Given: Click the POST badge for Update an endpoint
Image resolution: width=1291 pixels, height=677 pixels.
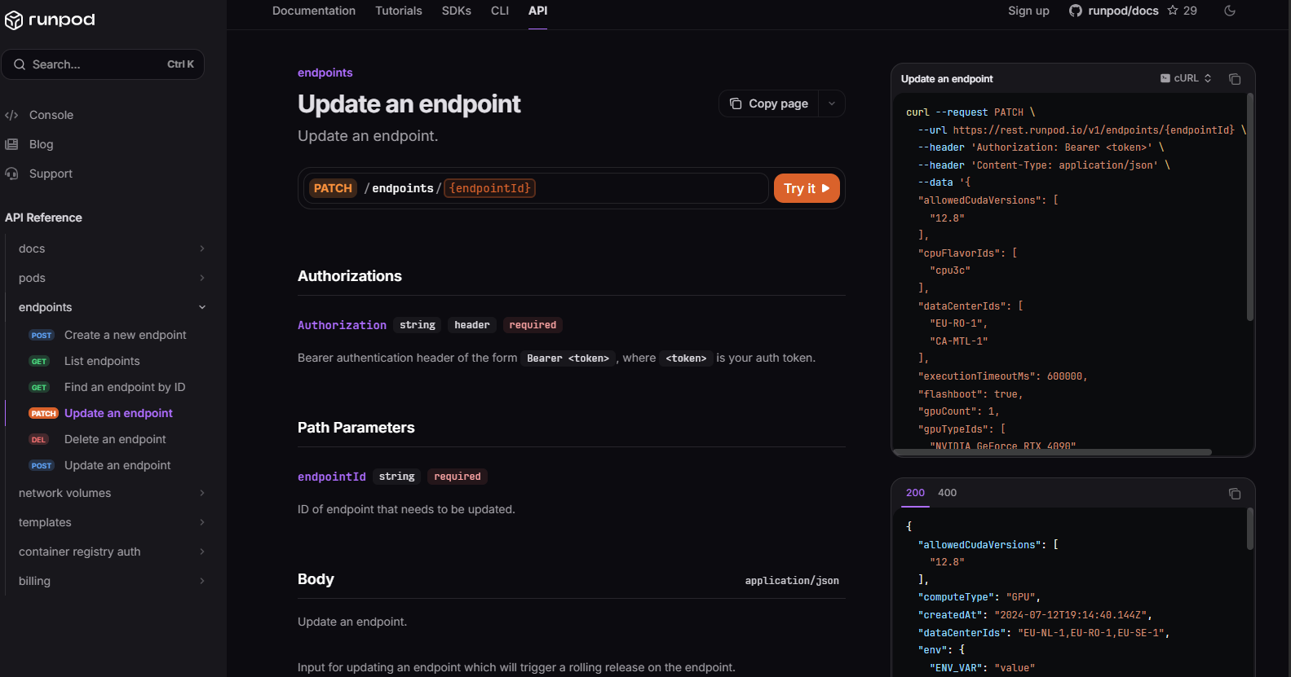Looking at the screenshot, I should coord(42,465).
